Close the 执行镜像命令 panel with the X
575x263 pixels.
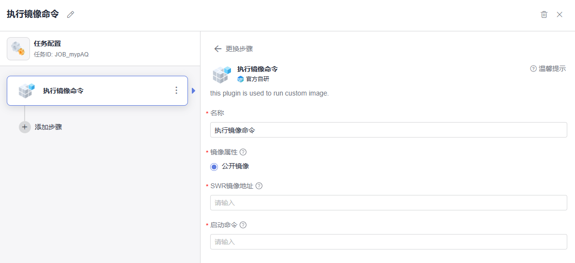pos(560,14)
